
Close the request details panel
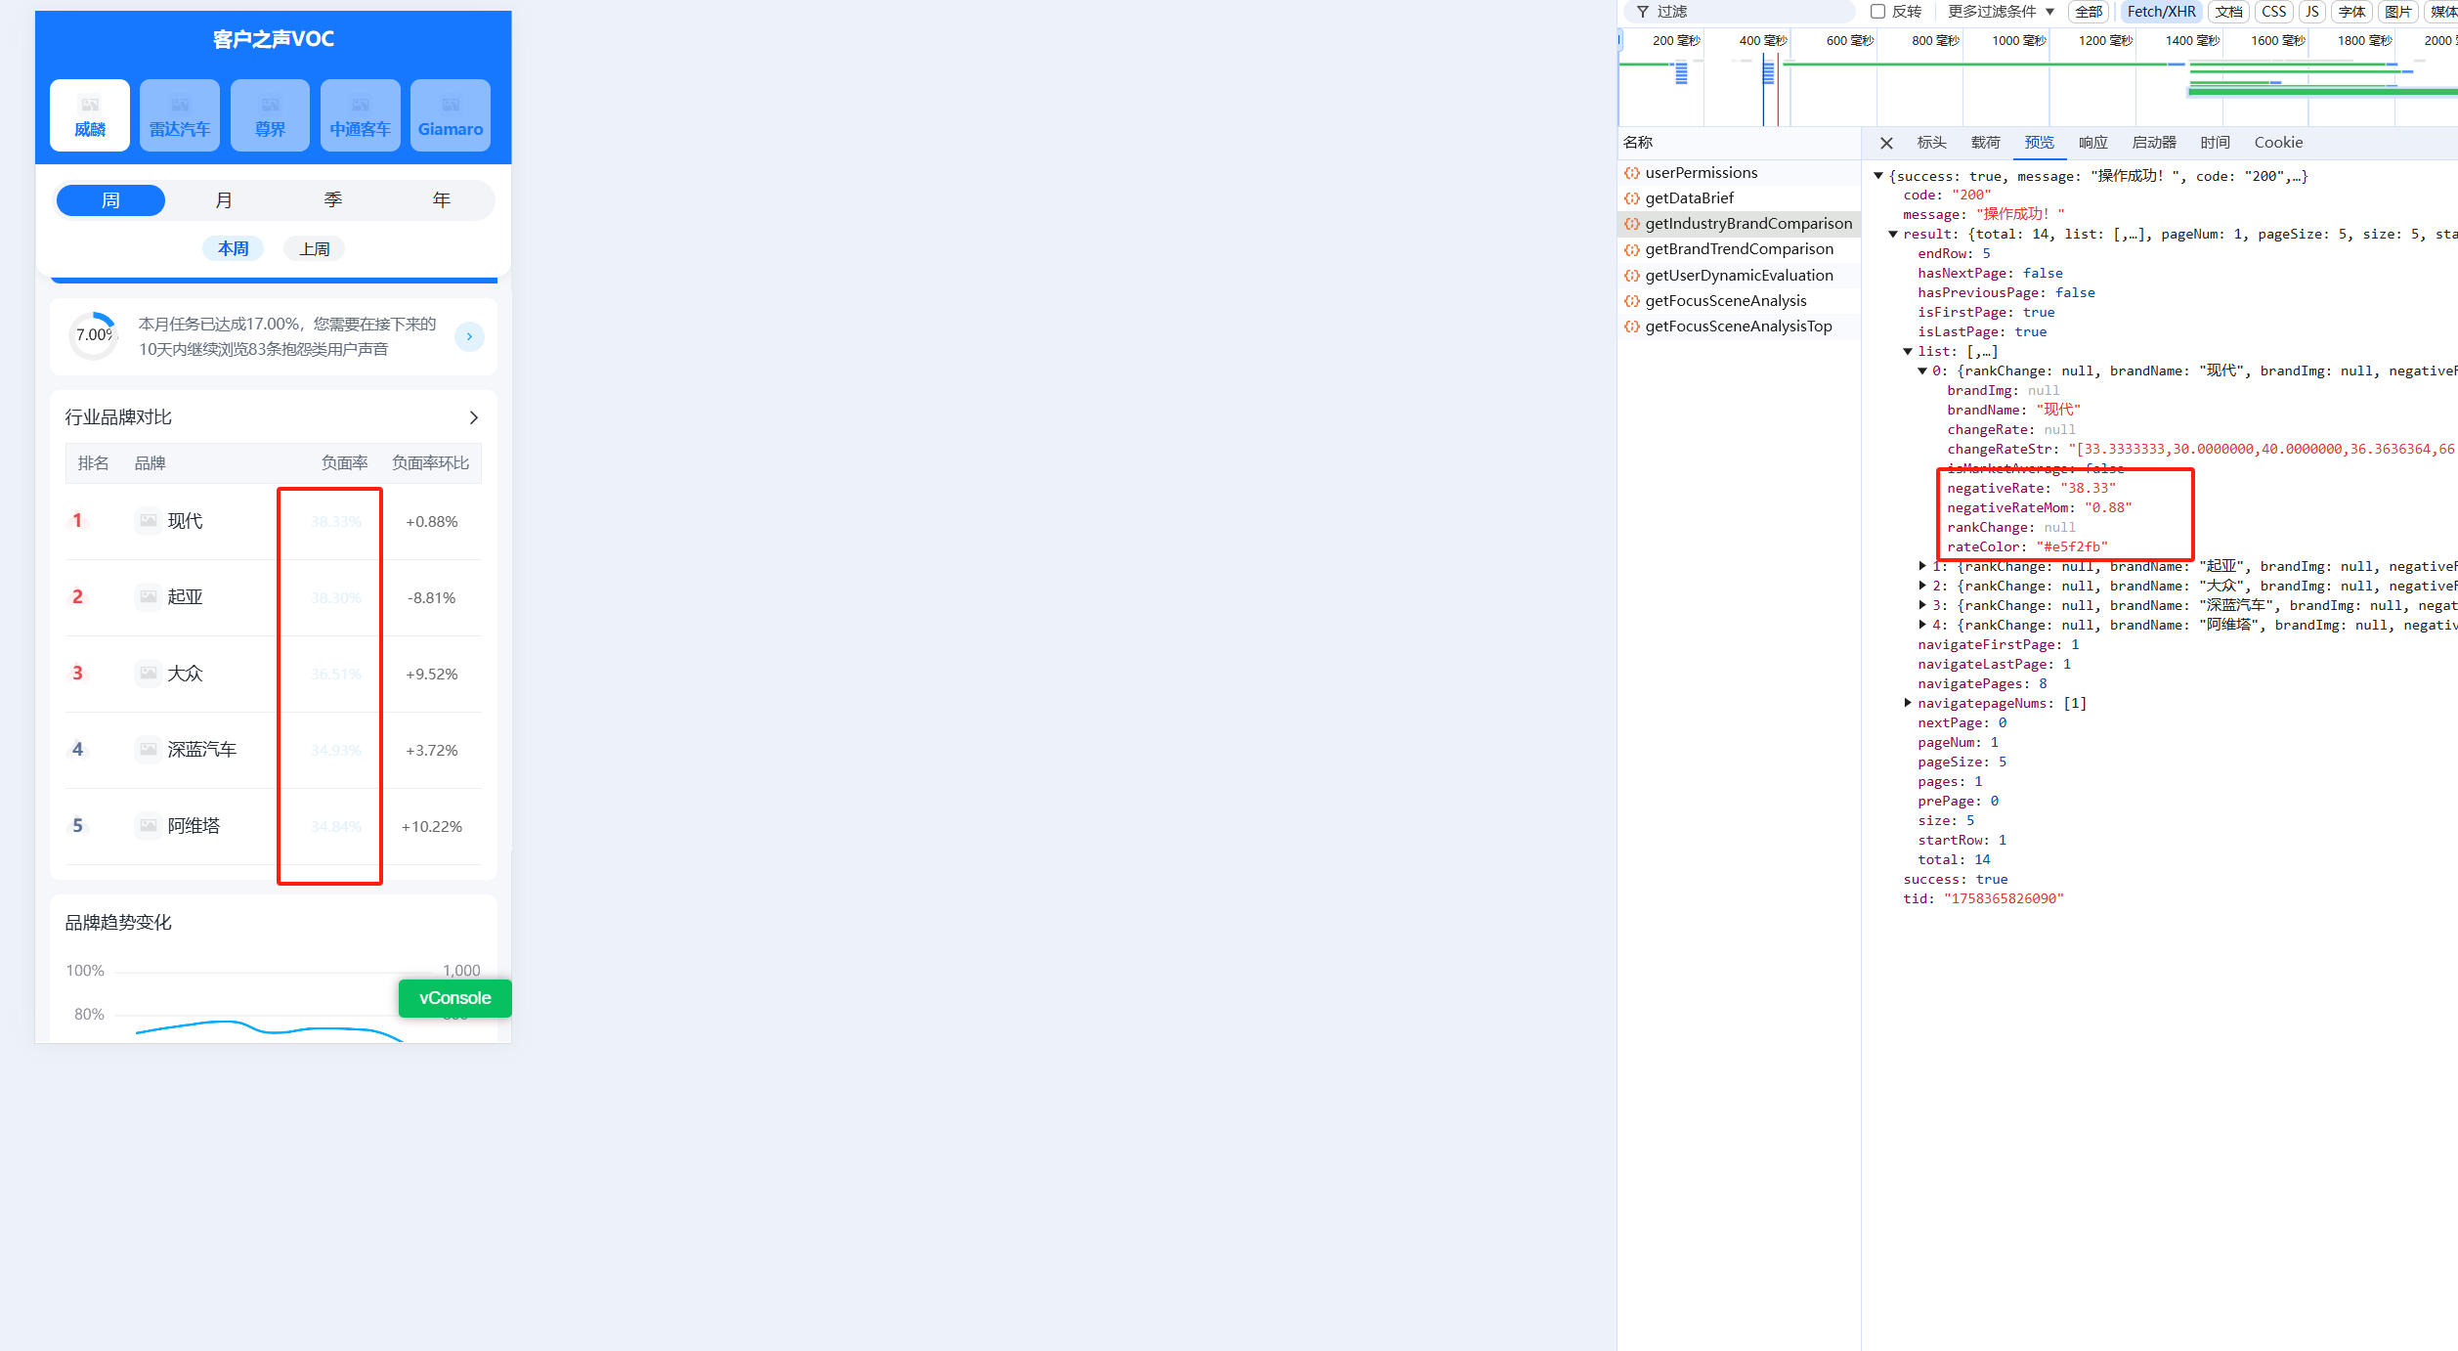pyautogui.click(x=1886, y=143)
